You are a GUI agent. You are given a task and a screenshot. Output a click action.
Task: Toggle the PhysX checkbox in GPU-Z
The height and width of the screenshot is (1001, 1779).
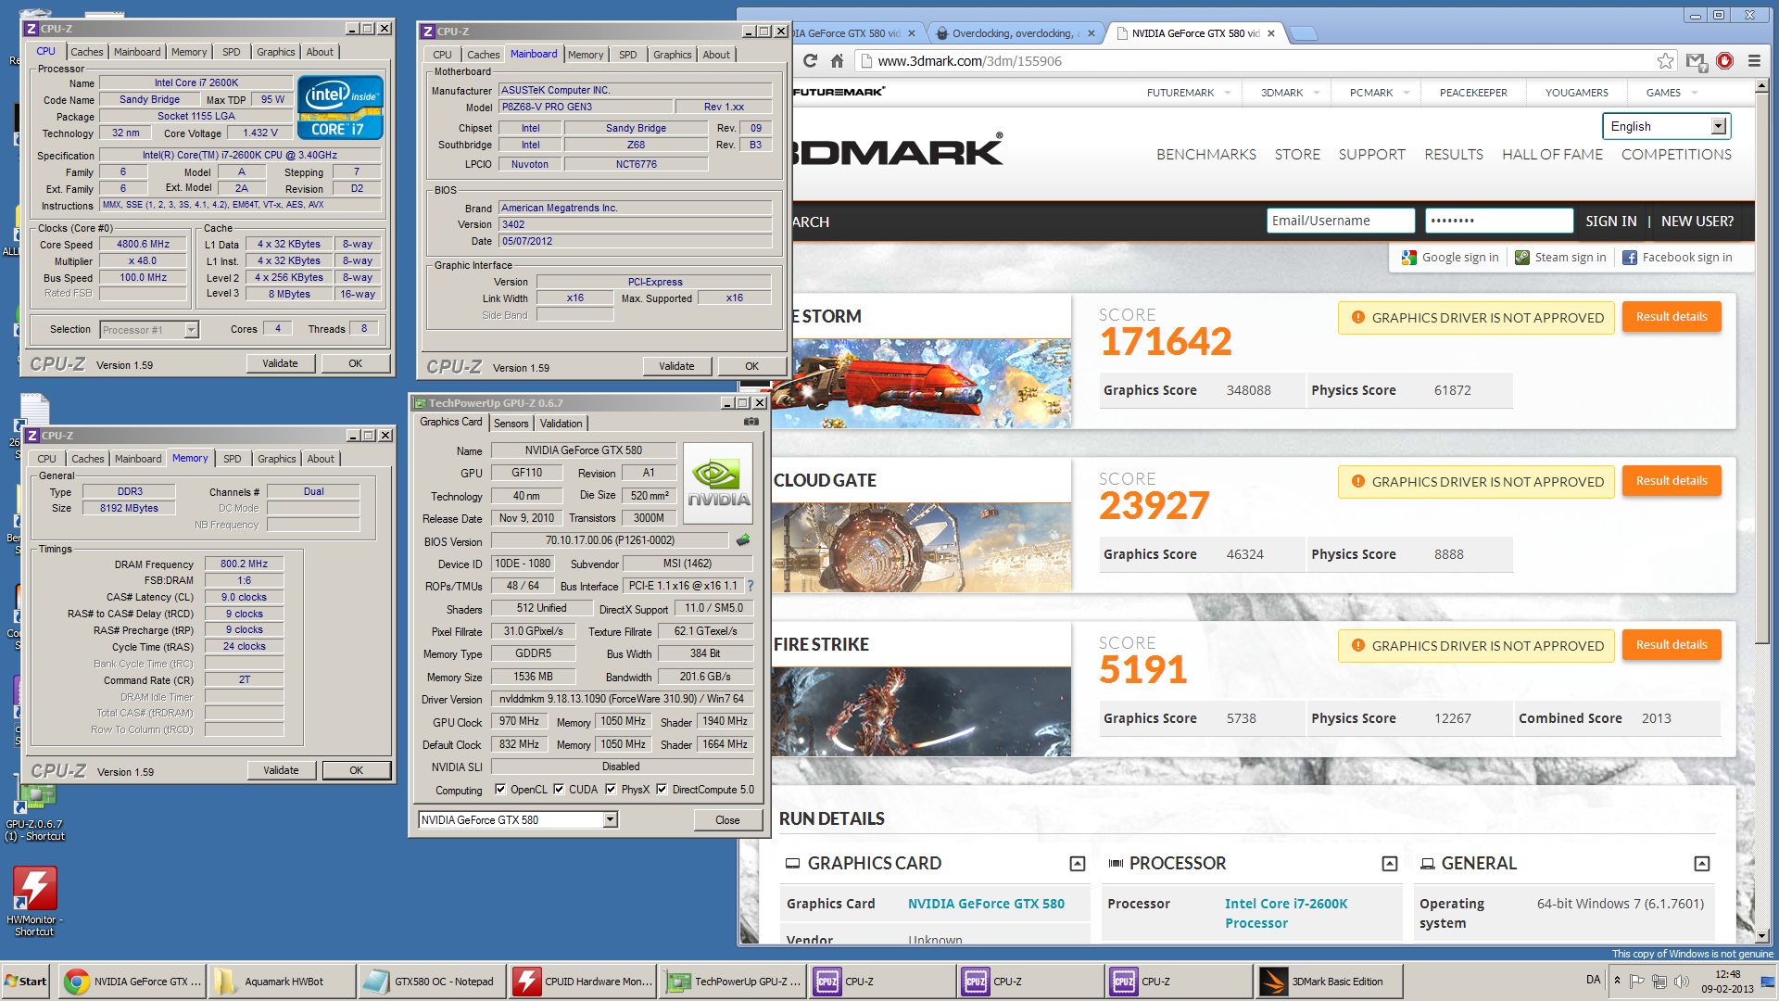click(611, 790)
